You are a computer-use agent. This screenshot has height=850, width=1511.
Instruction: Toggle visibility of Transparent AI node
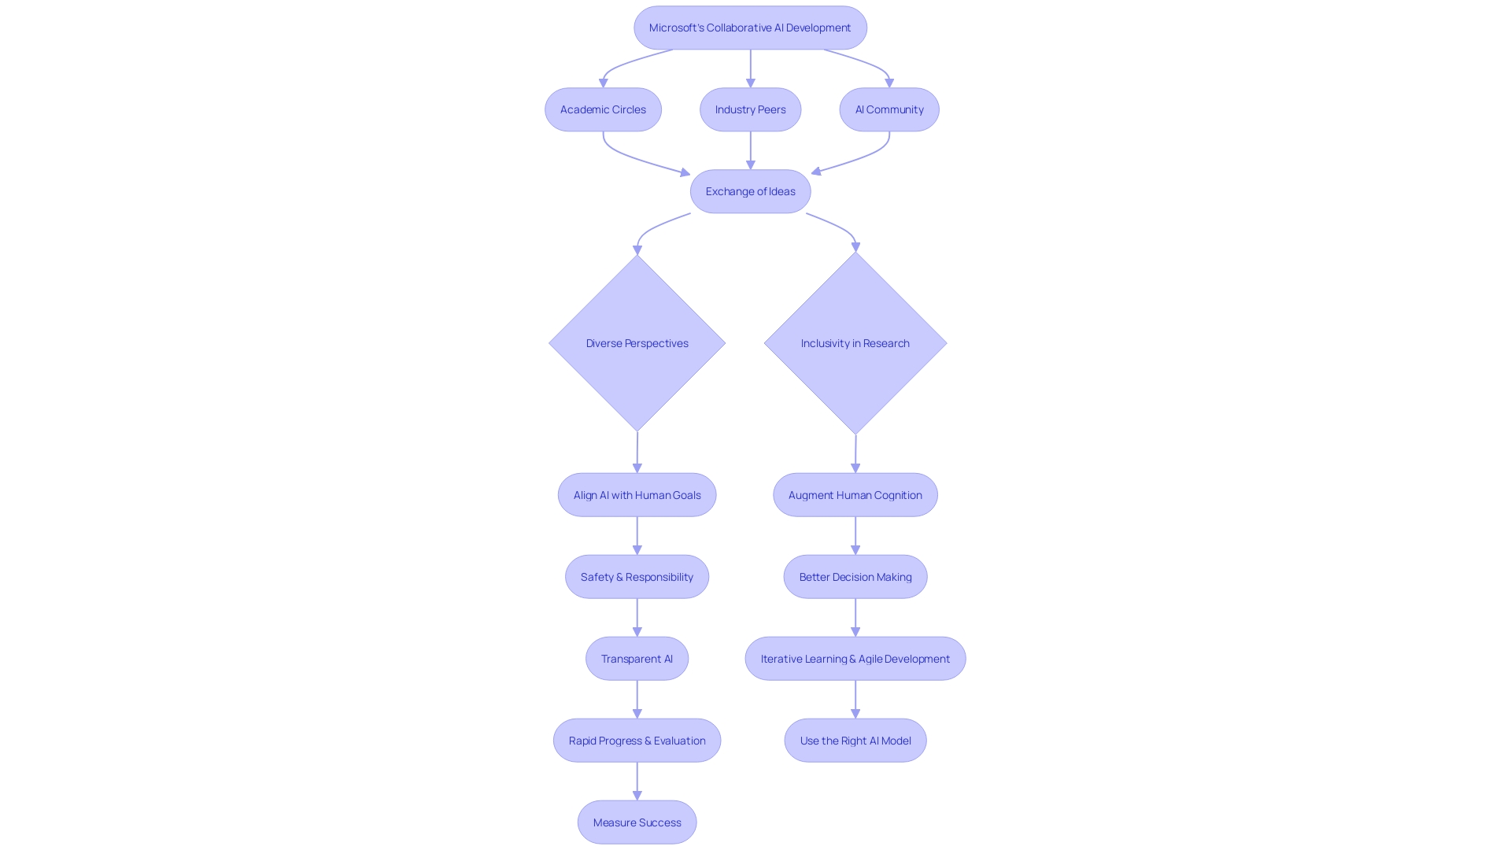636,658
